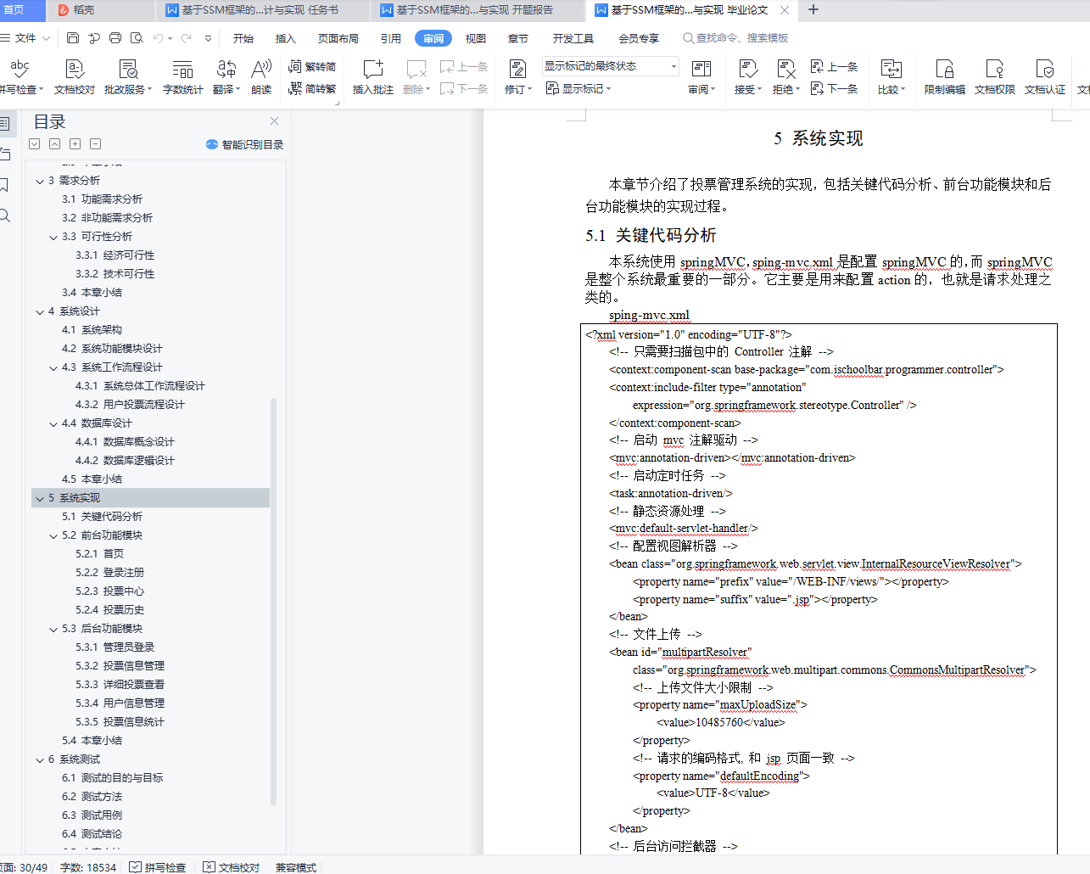Click the search icon in left sidebar
The height and width of the screenshot is (874, 1090).
(x=4, y=216)
